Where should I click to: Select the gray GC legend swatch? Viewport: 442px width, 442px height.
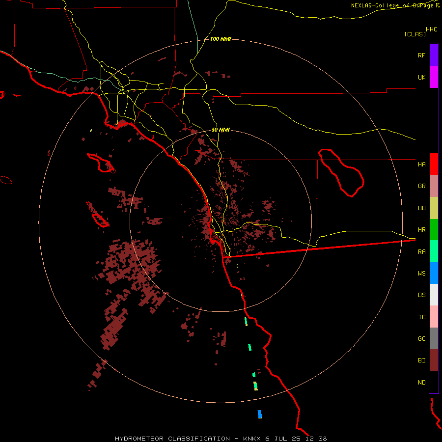point(434,338)
